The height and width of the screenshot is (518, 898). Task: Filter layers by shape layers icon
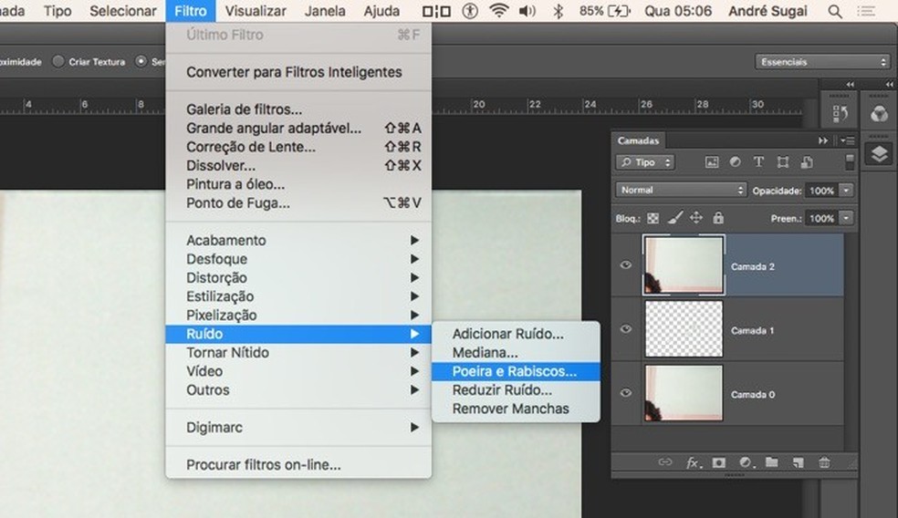click(782, 162)
